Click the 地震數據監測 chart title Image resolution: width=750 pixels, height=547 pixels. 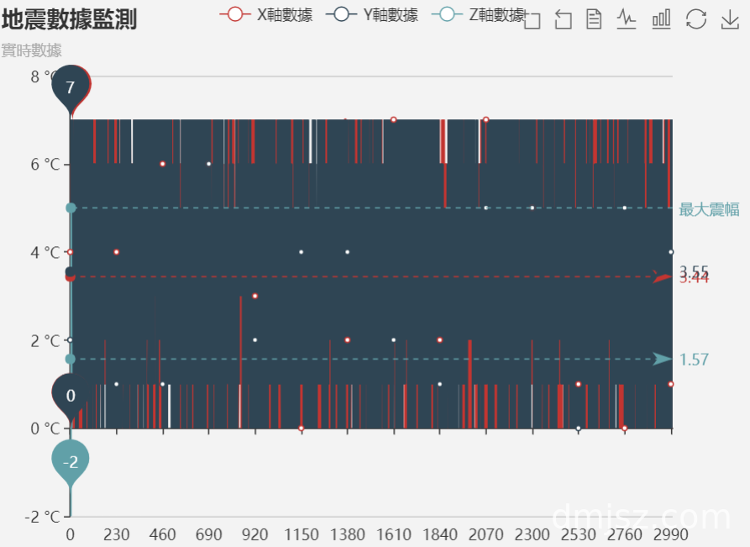69,19
